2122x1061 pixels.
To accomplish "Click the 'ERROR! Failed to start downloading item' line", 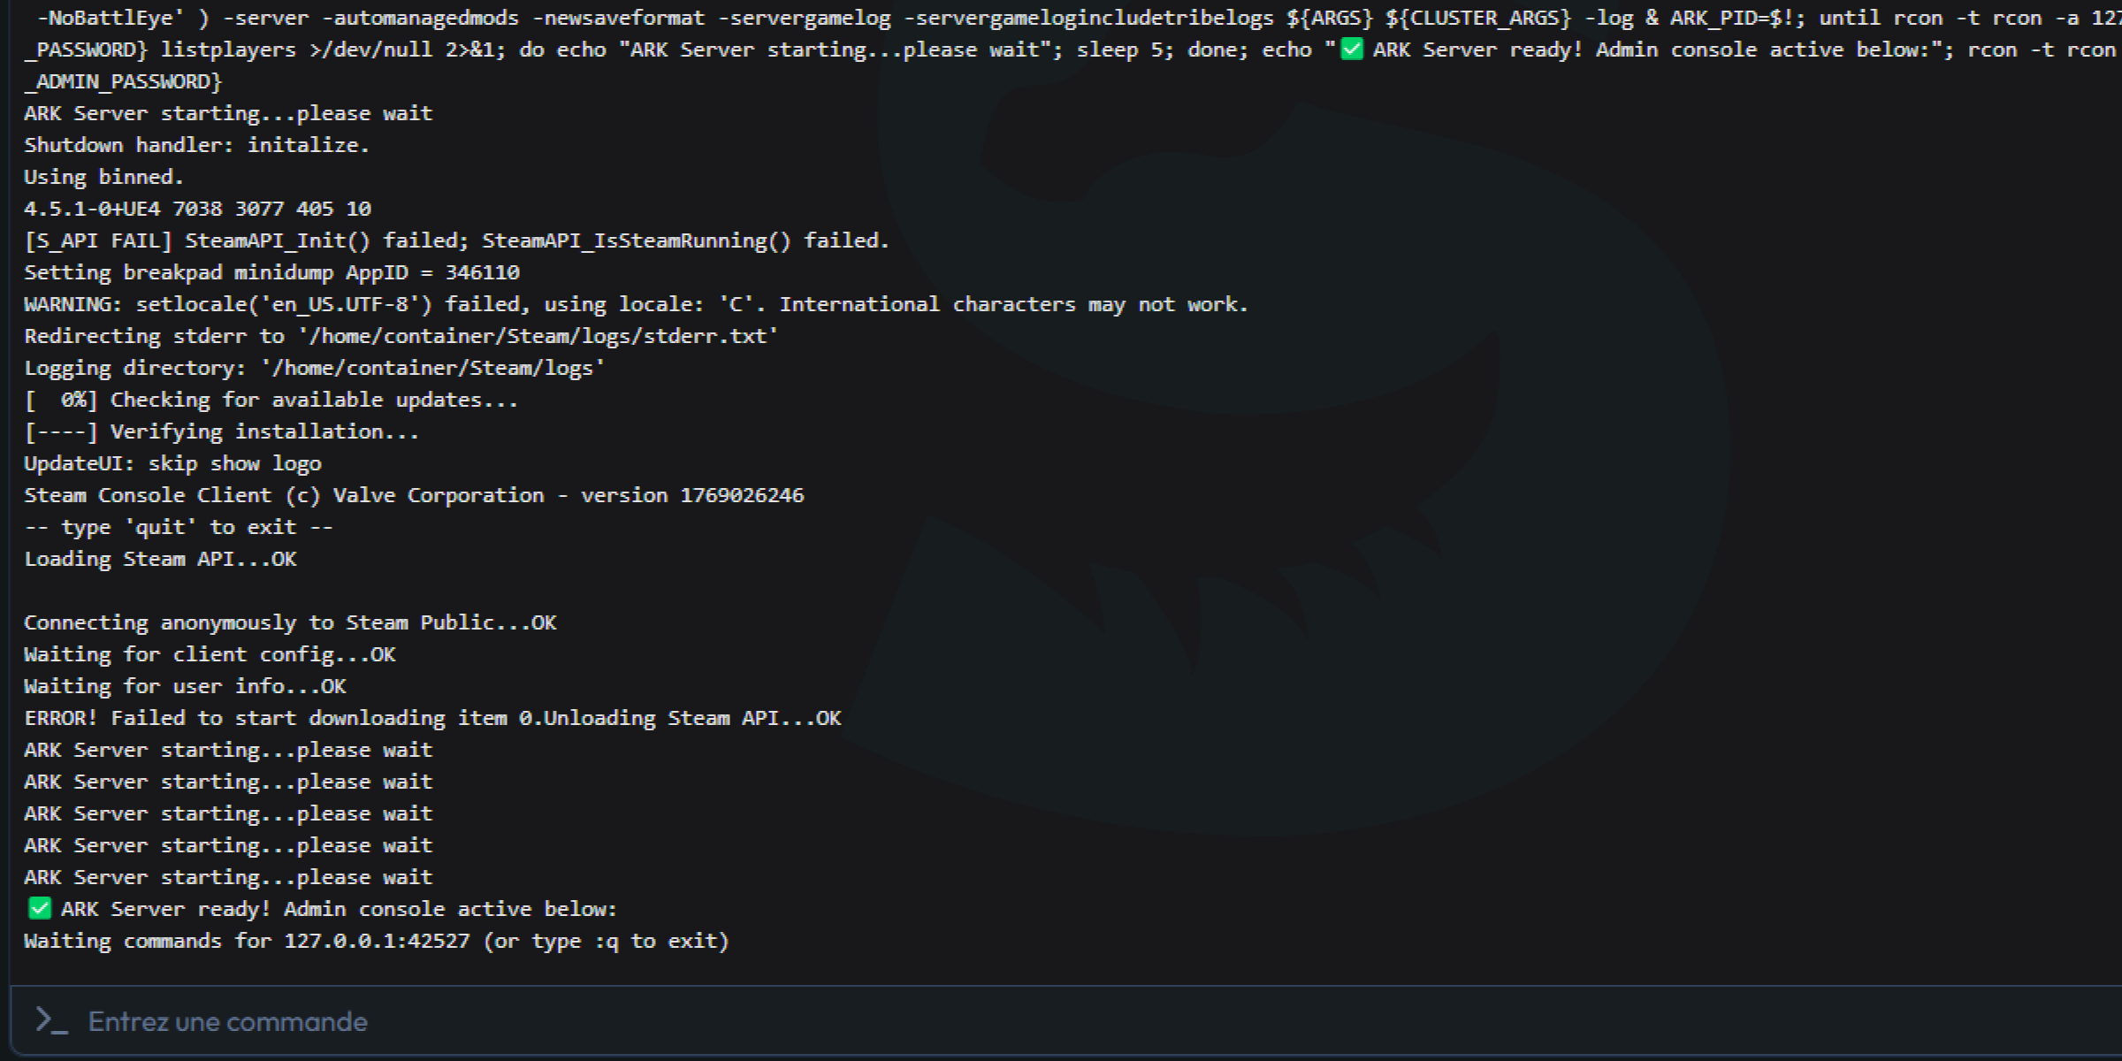I will click(432, 718).
